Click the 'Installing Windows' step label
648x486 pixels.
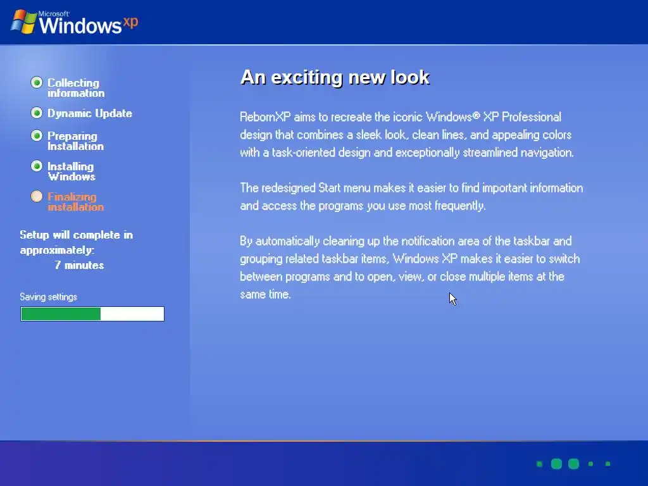(x=71, y=171)
